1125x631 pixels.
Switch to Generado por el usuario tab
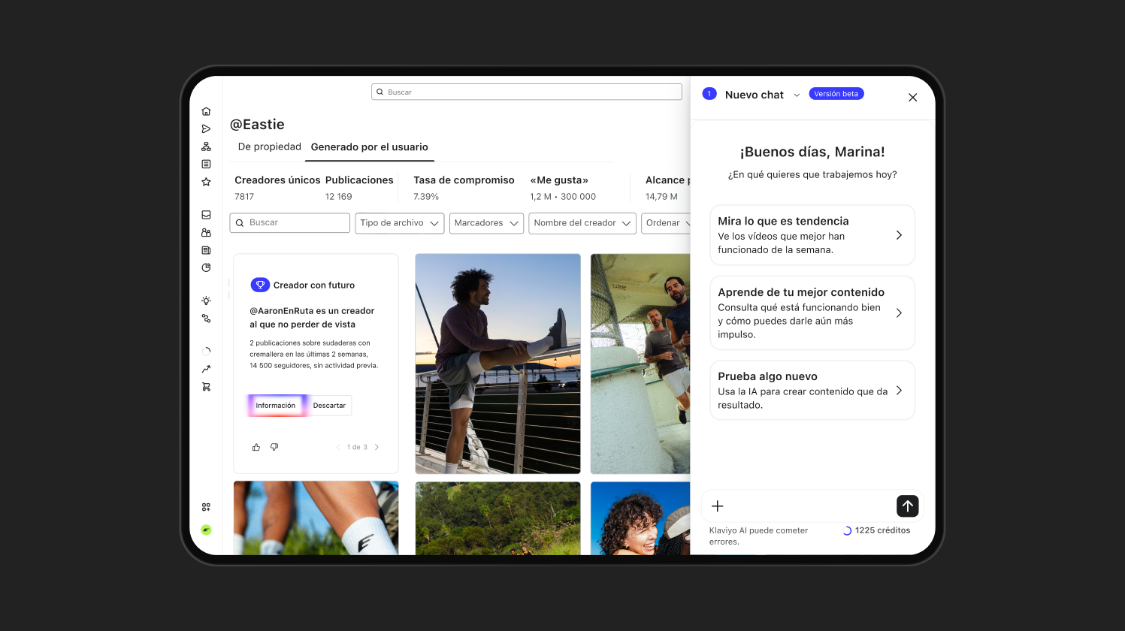370,147
